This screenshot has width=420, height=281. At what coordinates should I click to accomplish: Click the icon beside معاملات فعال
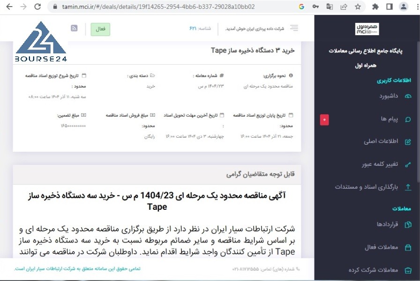(x=408, y=247)
